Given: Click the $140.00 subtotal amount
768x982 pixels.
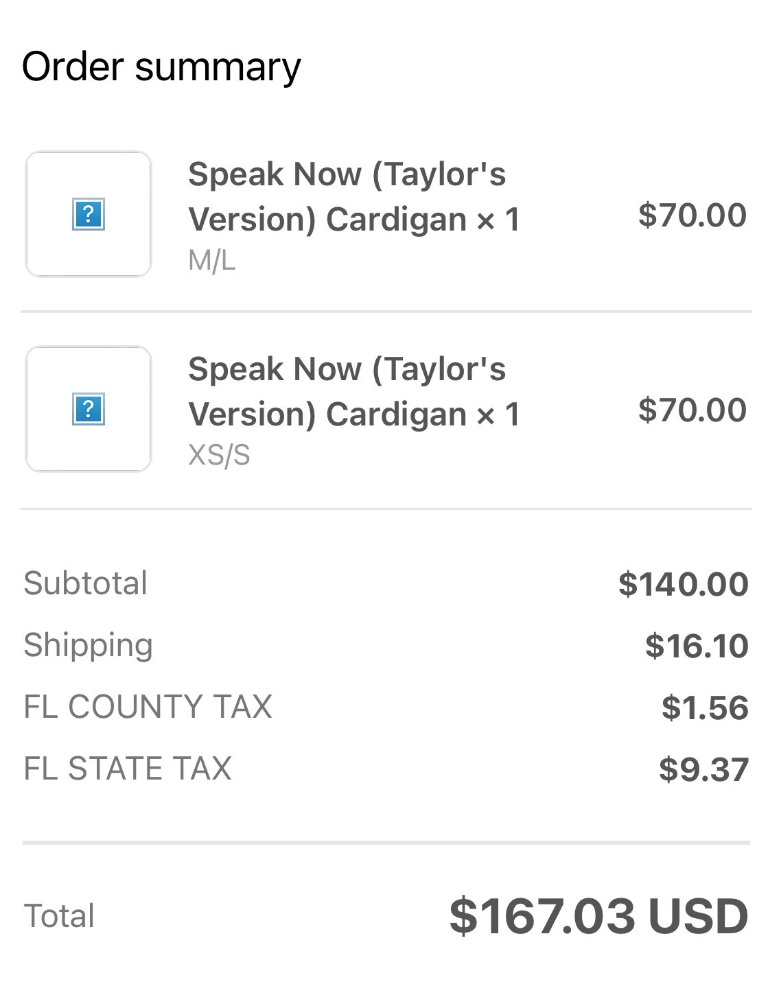Looking at the screenshot, I should pos(683,584).
